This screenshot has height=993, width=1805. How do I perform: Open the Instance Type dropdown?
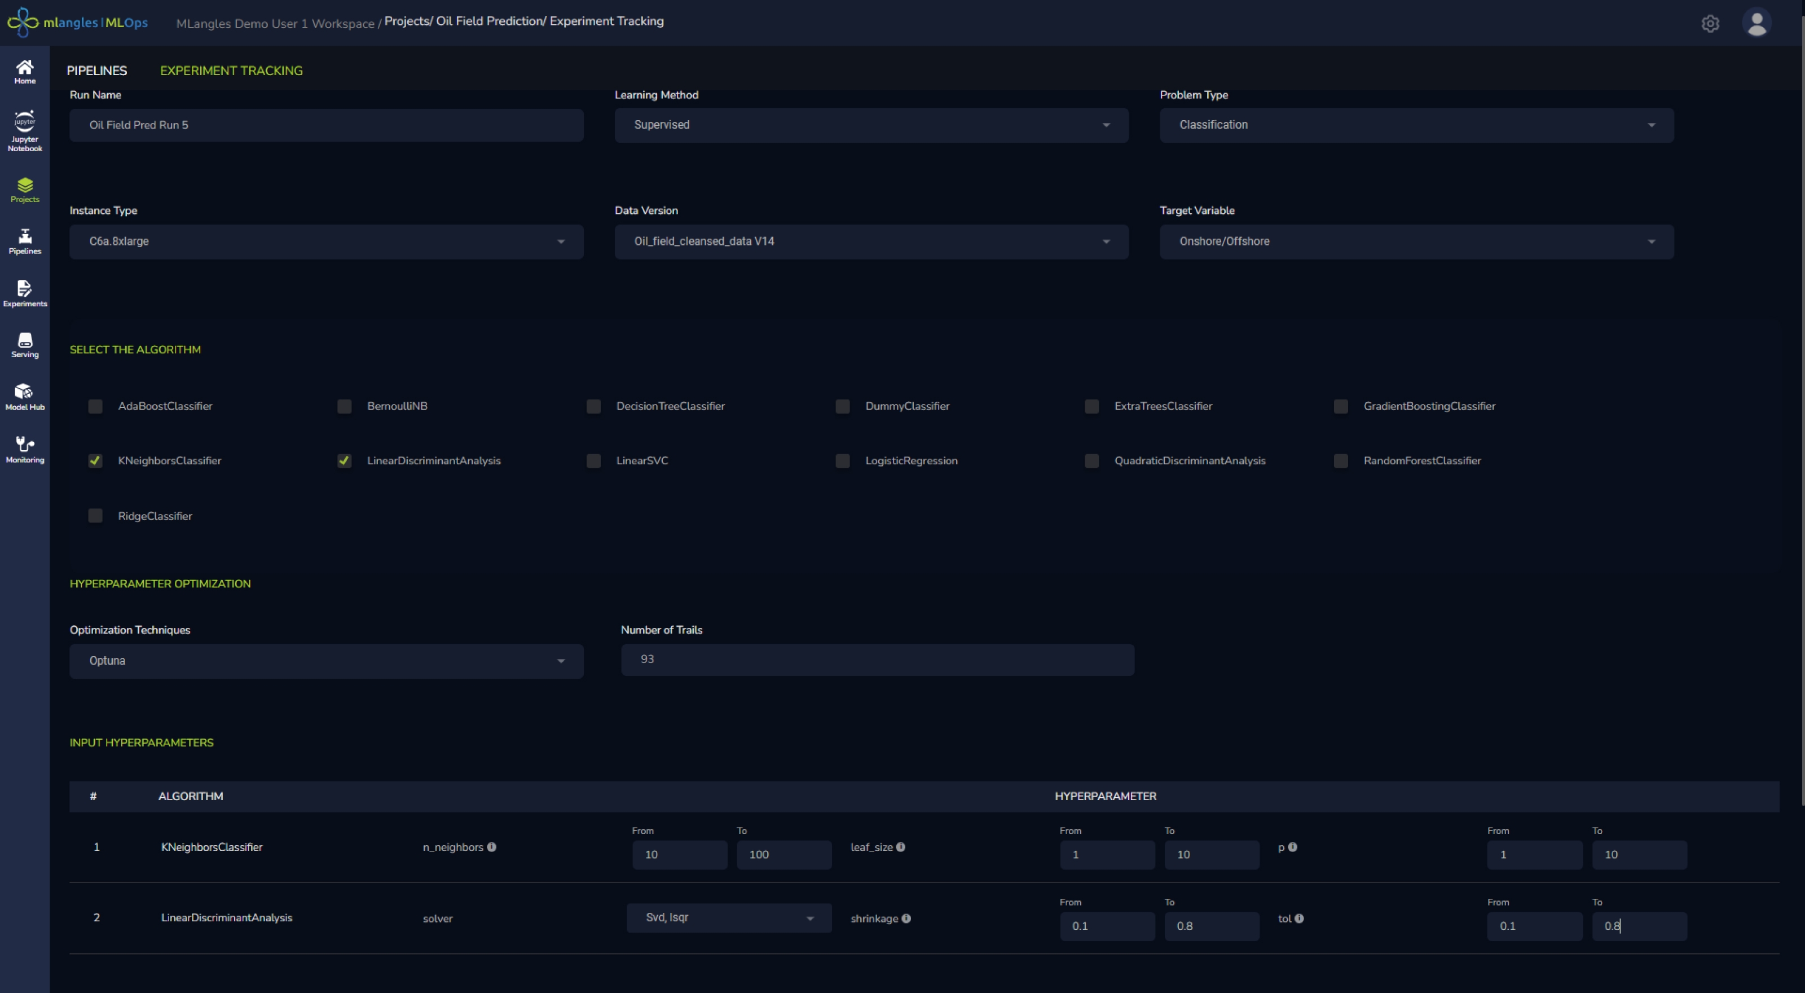[x=326, y=242]
